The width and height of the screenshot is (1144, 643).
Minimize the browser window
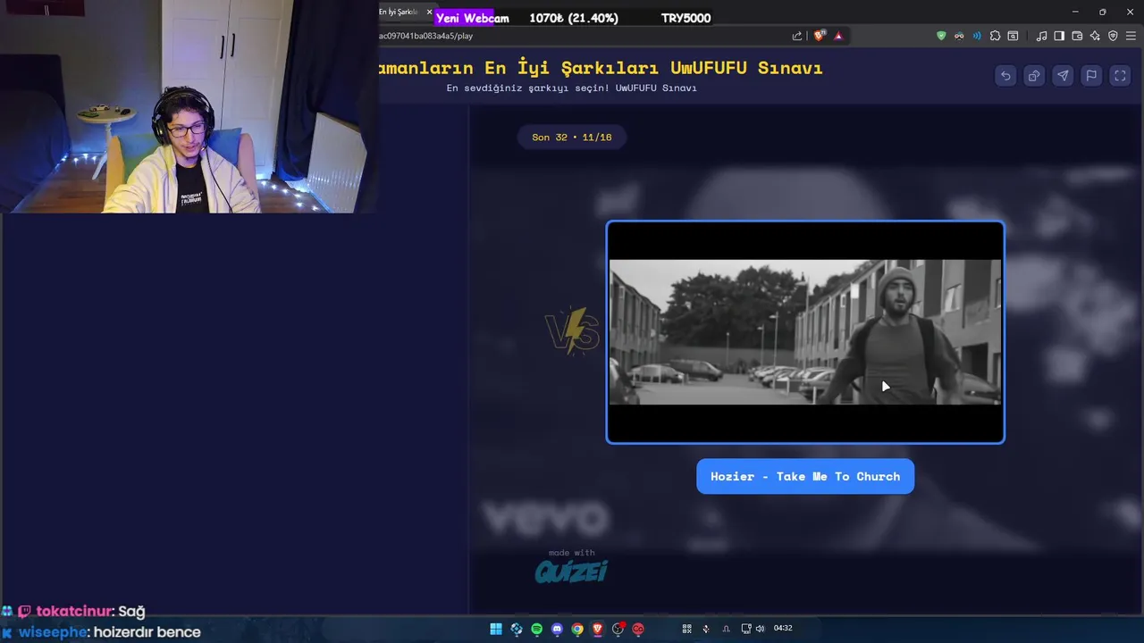point(1075,12)
